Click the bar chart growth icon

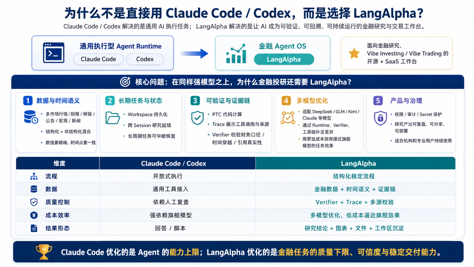click(236, 53)
